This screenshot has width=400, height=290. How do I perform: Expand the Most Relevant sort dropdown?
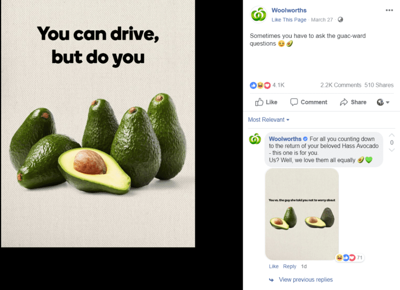269,120
